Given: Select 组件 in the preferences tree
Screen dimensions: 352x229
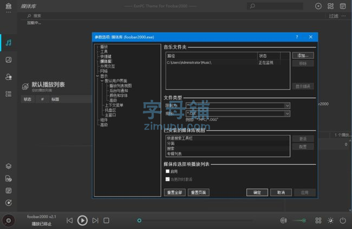Looking at the screenshot, I should tap(104, 120).
